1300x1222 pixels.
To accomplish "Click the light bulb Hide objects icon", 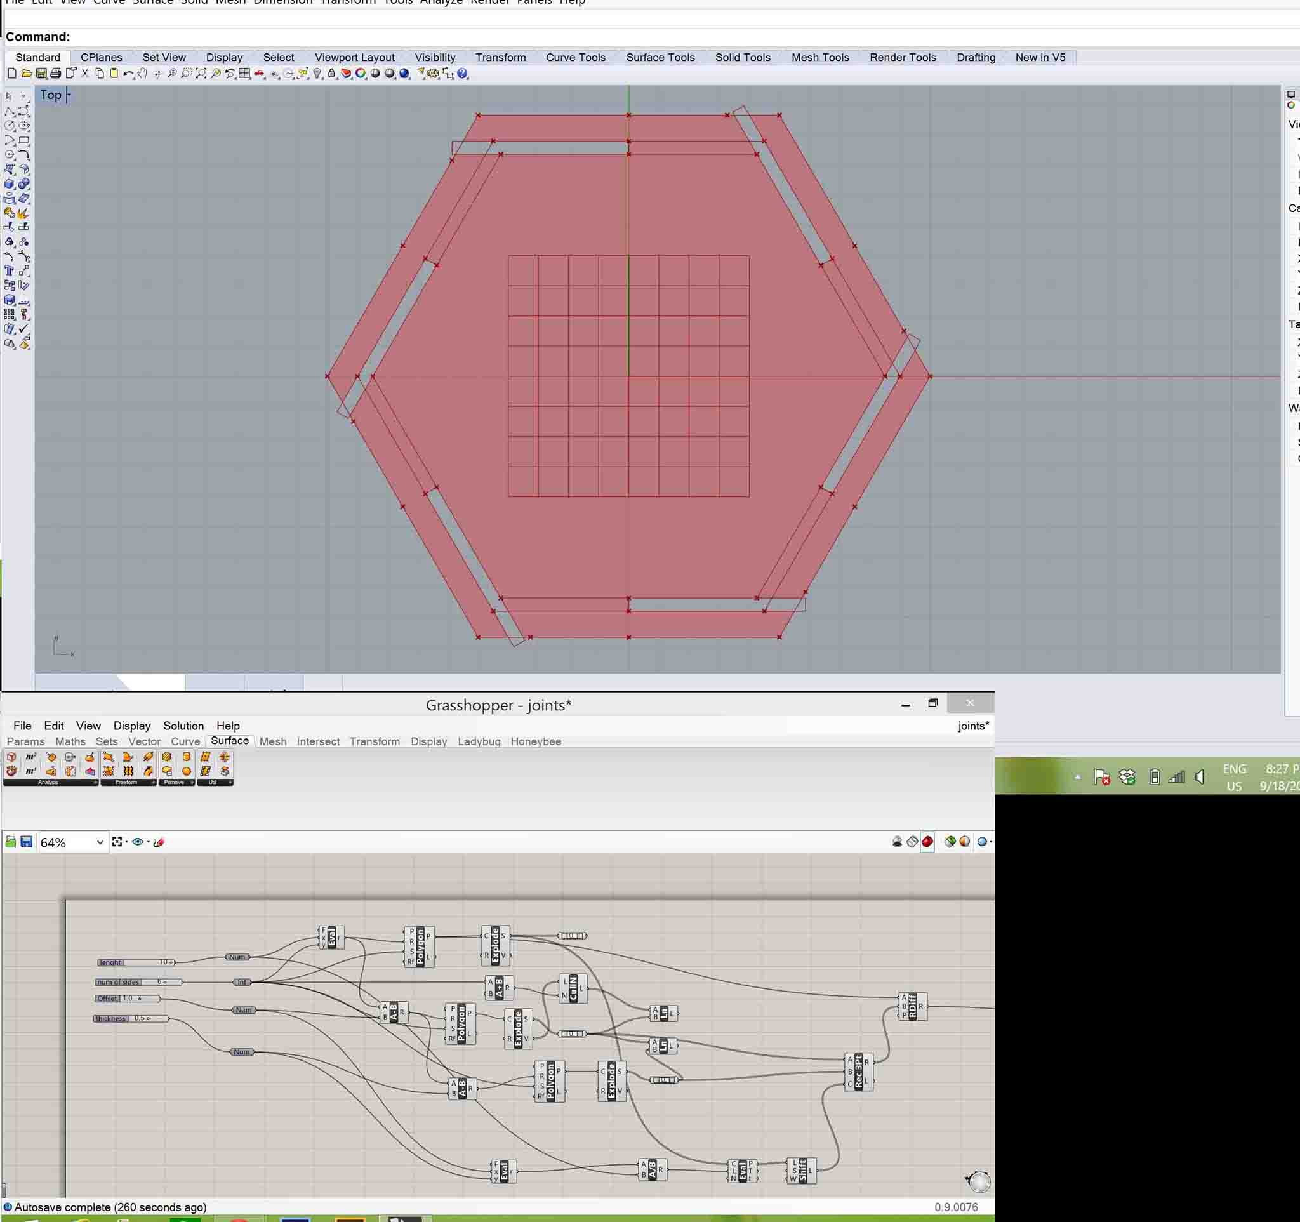I will point(317,73).
